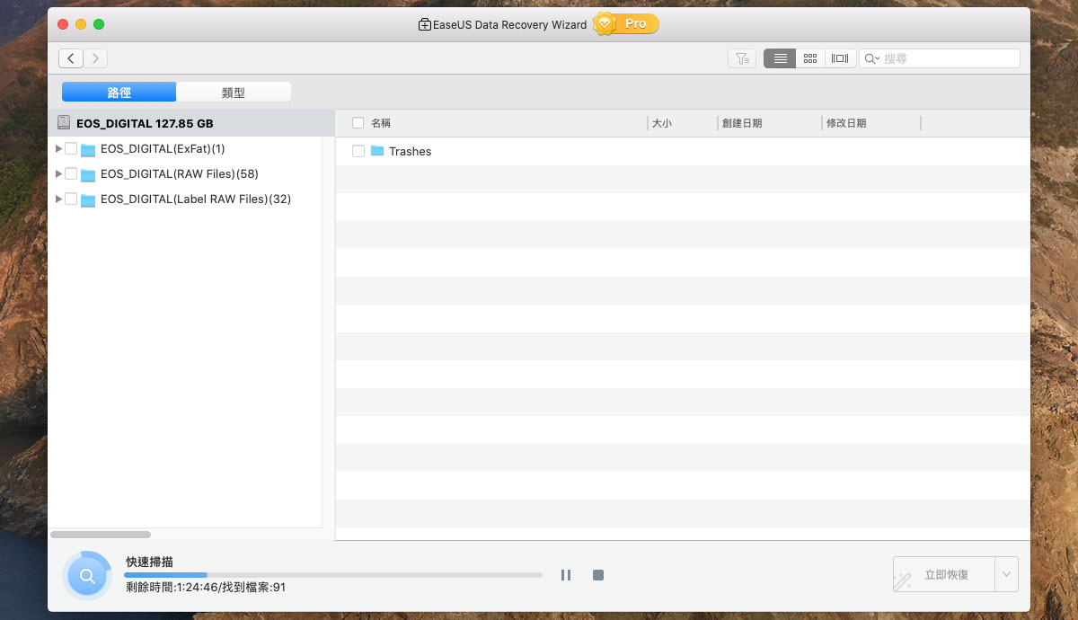Screen dimensions: 1078x620
Task: Expand EOS_DIGITAL(ExFat)(1) tree node
Action: click(59, 148)
